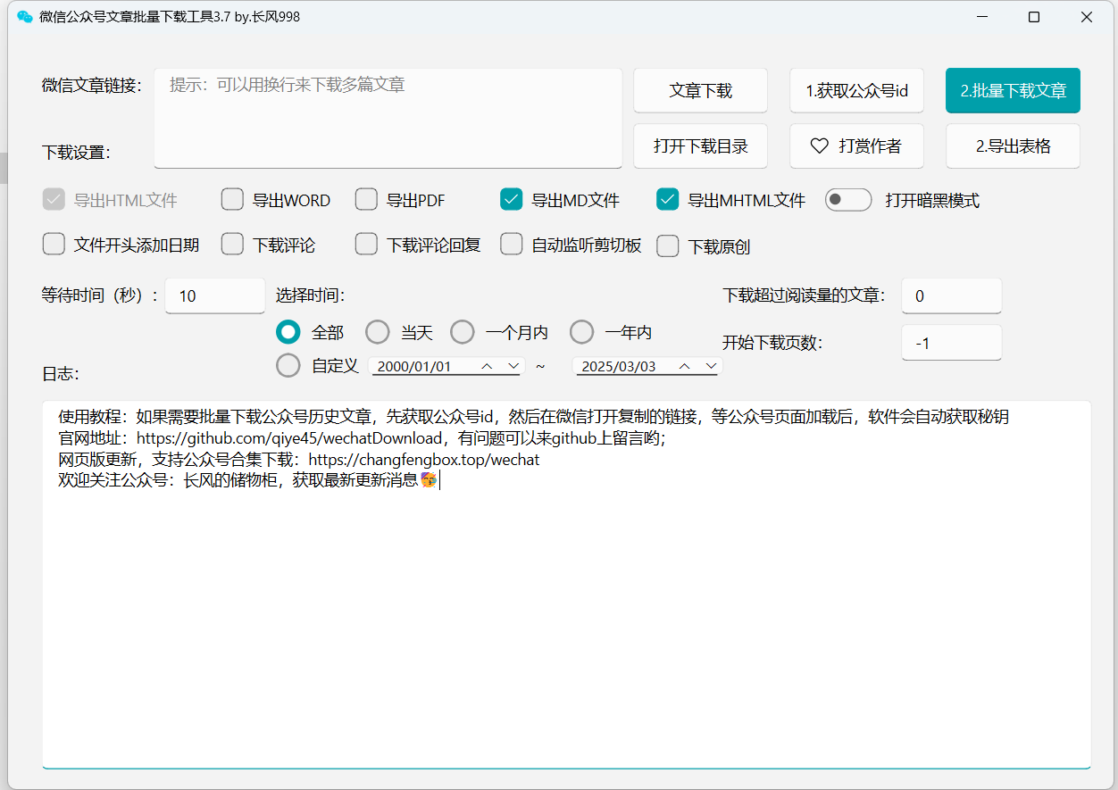Enable the 导出WORD checkbox
This screenshot has height=790, width=1118.
click(232, 200)
